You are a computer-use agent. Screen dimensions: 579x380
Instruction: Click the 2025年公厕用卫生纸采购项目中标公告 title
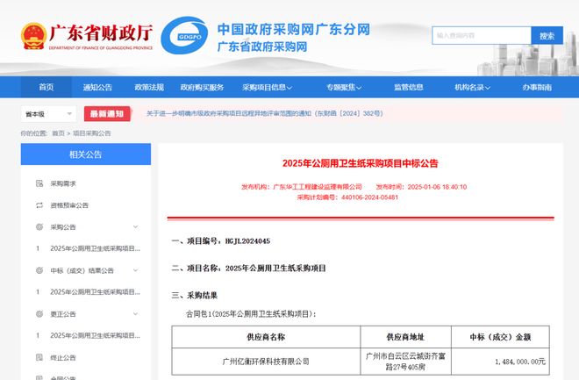click(x=360, y=163)
